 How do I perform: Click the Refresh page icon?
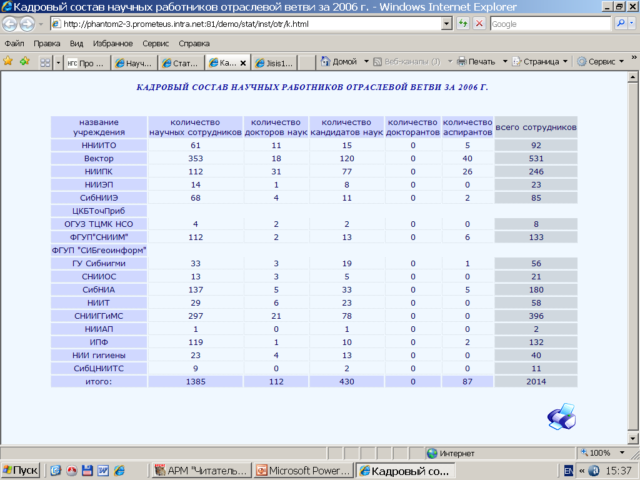point(463,24)
